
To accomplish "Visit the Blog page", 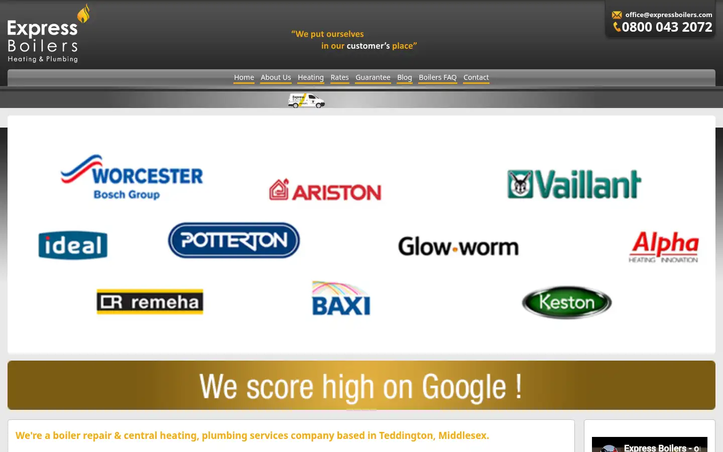I will pyautogui.click(x=405, y=77).
